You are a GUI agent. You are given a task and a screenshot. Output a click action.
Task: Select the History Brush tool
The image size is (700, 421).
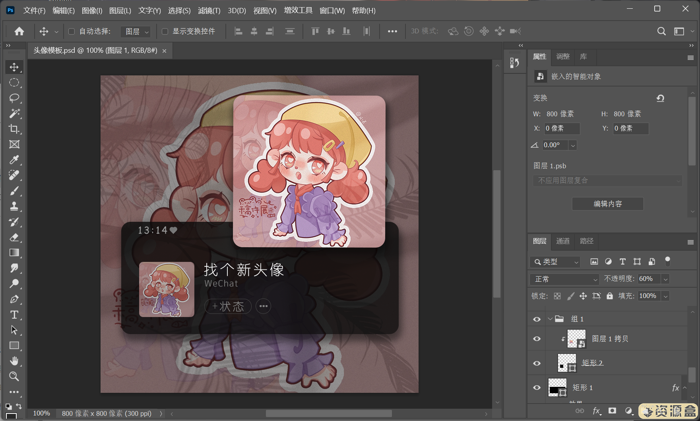(14, 222)
